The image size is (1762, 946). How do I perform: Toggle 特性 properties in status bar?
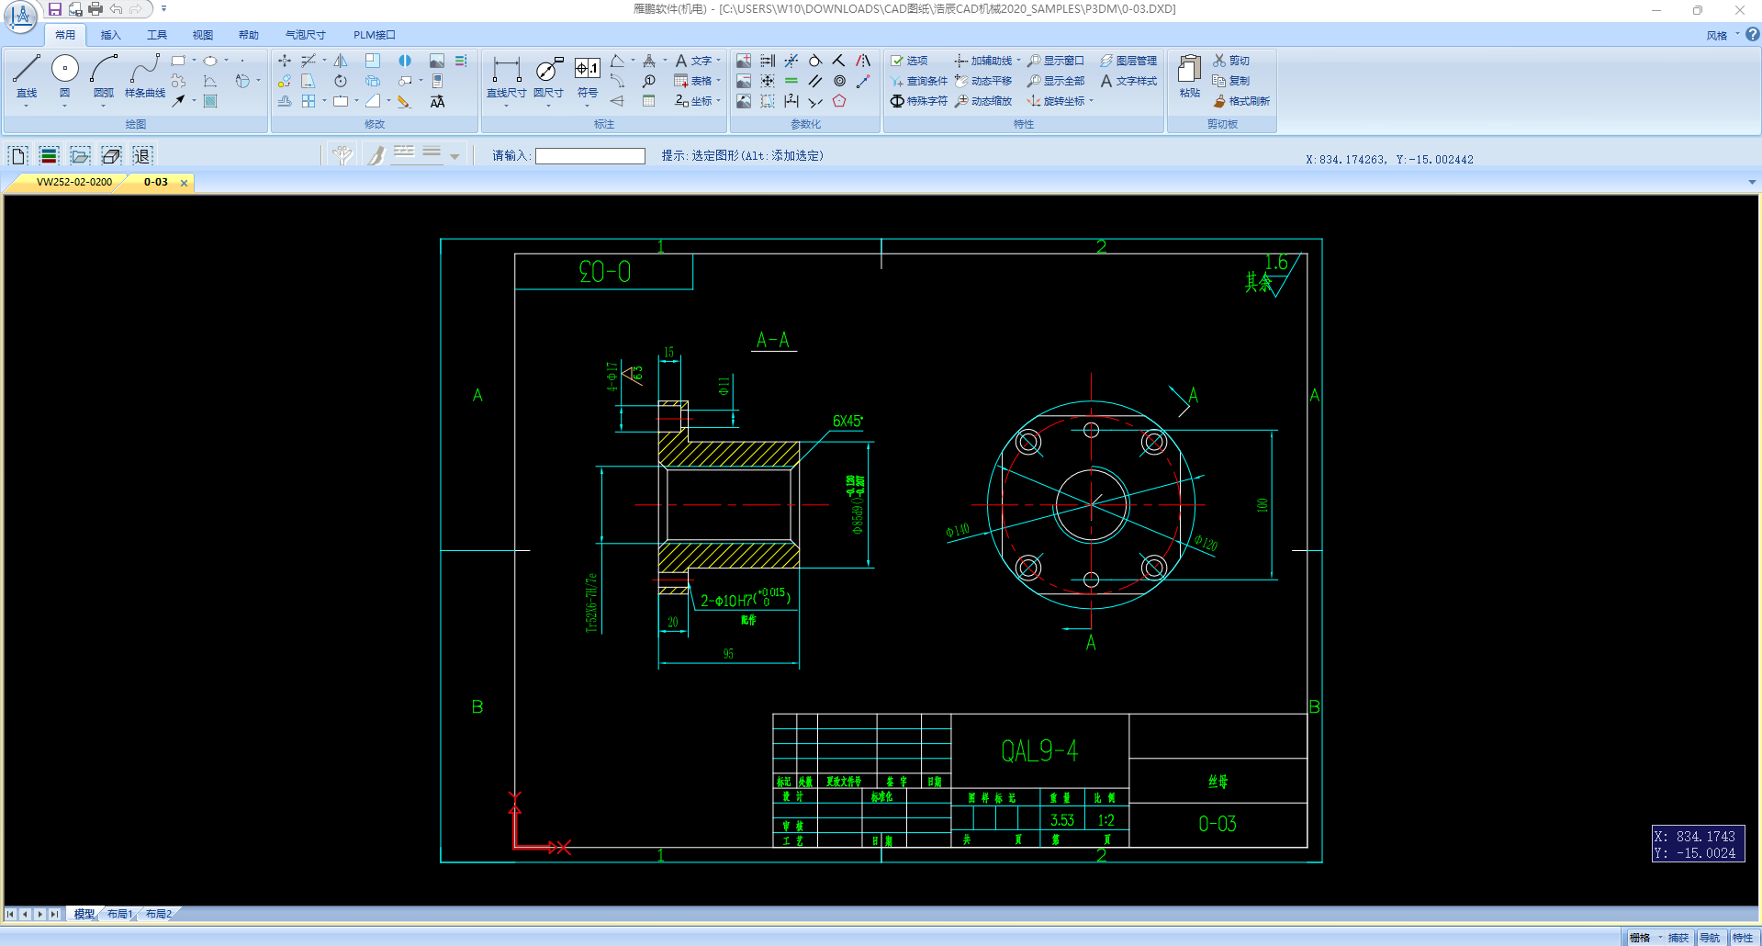click(1743, 938)
